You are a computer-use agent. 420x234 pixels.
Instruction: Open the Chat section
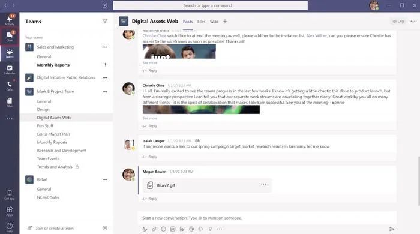(10, 37)
